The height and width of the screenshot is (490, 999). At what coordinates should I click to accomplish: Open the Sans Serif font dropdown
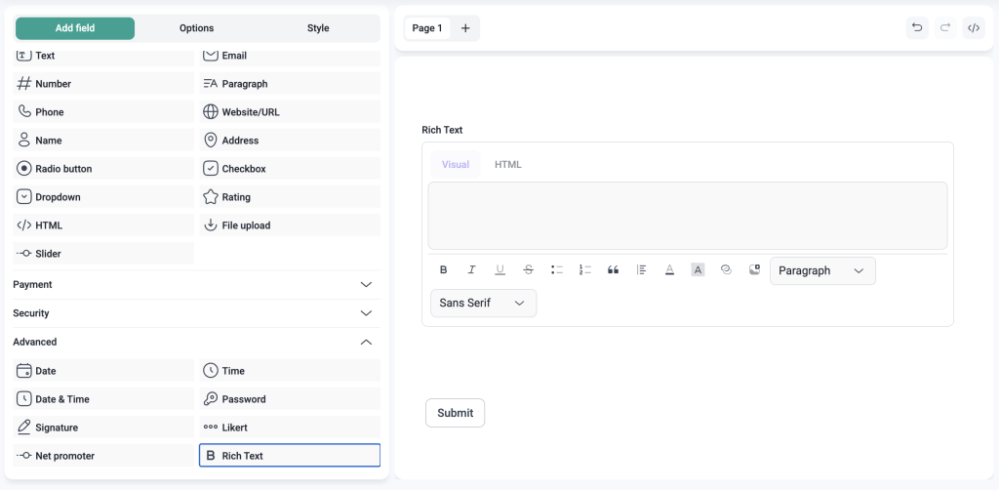[484, 304]
